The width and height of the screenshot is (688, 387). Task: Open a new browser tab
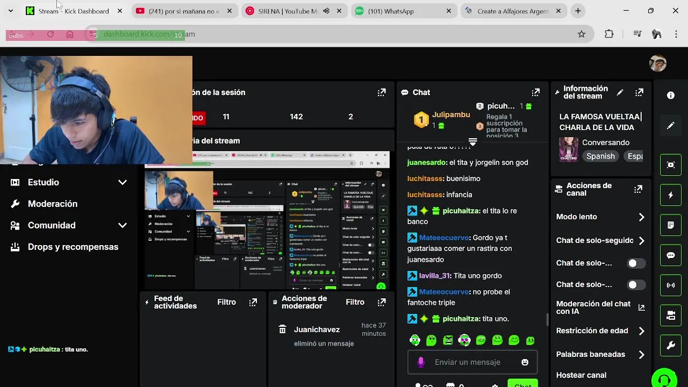tap(578, 11)
